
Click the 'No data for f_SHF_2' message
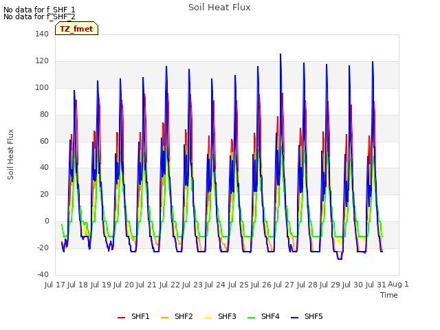point(39,16)
